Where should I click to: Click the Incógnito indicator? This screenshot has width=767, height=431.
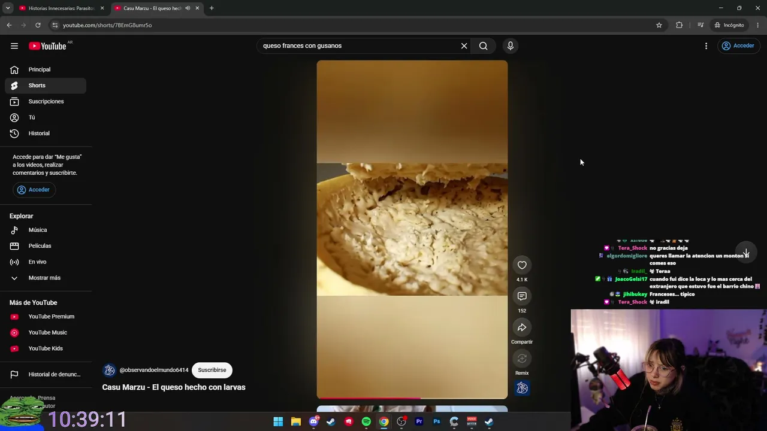pyautogui.click(x=729, y=25)
